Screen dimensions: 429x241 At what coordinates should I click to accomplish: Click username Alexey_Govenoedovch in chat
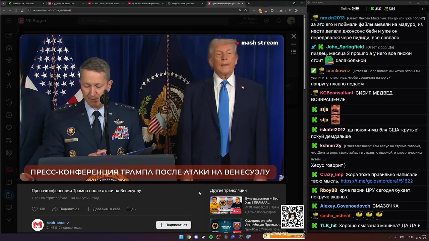[345, 206]
